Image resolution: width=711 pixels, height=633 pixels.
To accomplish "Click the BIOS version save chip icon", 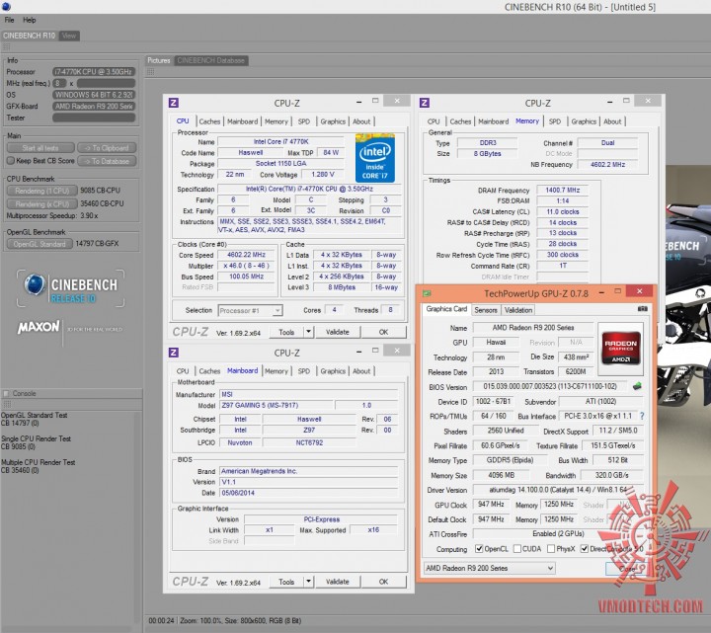I will coord(637,386).
